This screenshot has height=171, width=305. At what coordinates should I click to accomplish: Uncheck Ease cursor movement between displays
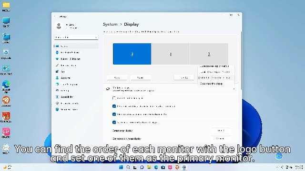[114, 123]
